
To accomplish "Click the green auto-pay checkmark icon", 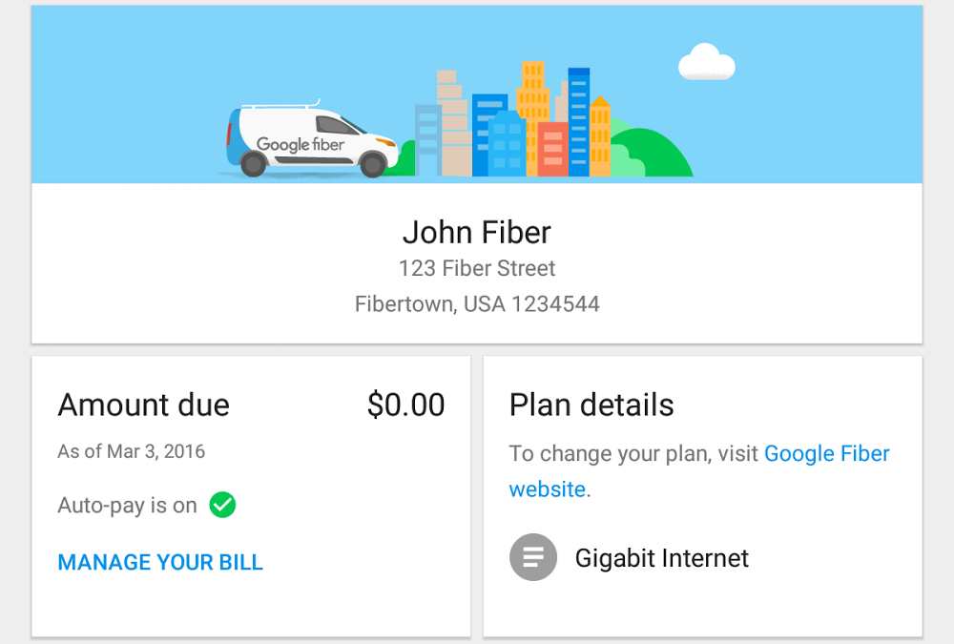I will click(x=222, y=505).
